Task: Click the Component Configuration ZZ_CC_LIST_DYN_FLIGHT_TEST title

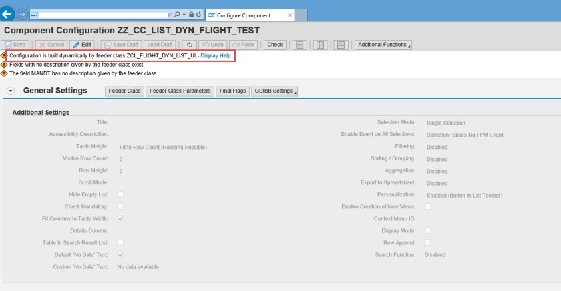Action: 132,31
